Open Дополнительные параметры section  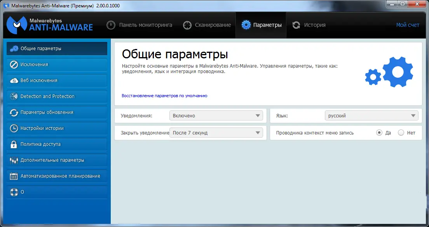click(57, 160)
